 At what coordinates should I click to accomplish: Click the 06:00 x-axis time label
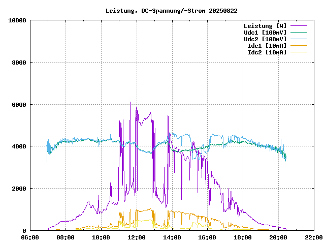[x=30, y=237]
